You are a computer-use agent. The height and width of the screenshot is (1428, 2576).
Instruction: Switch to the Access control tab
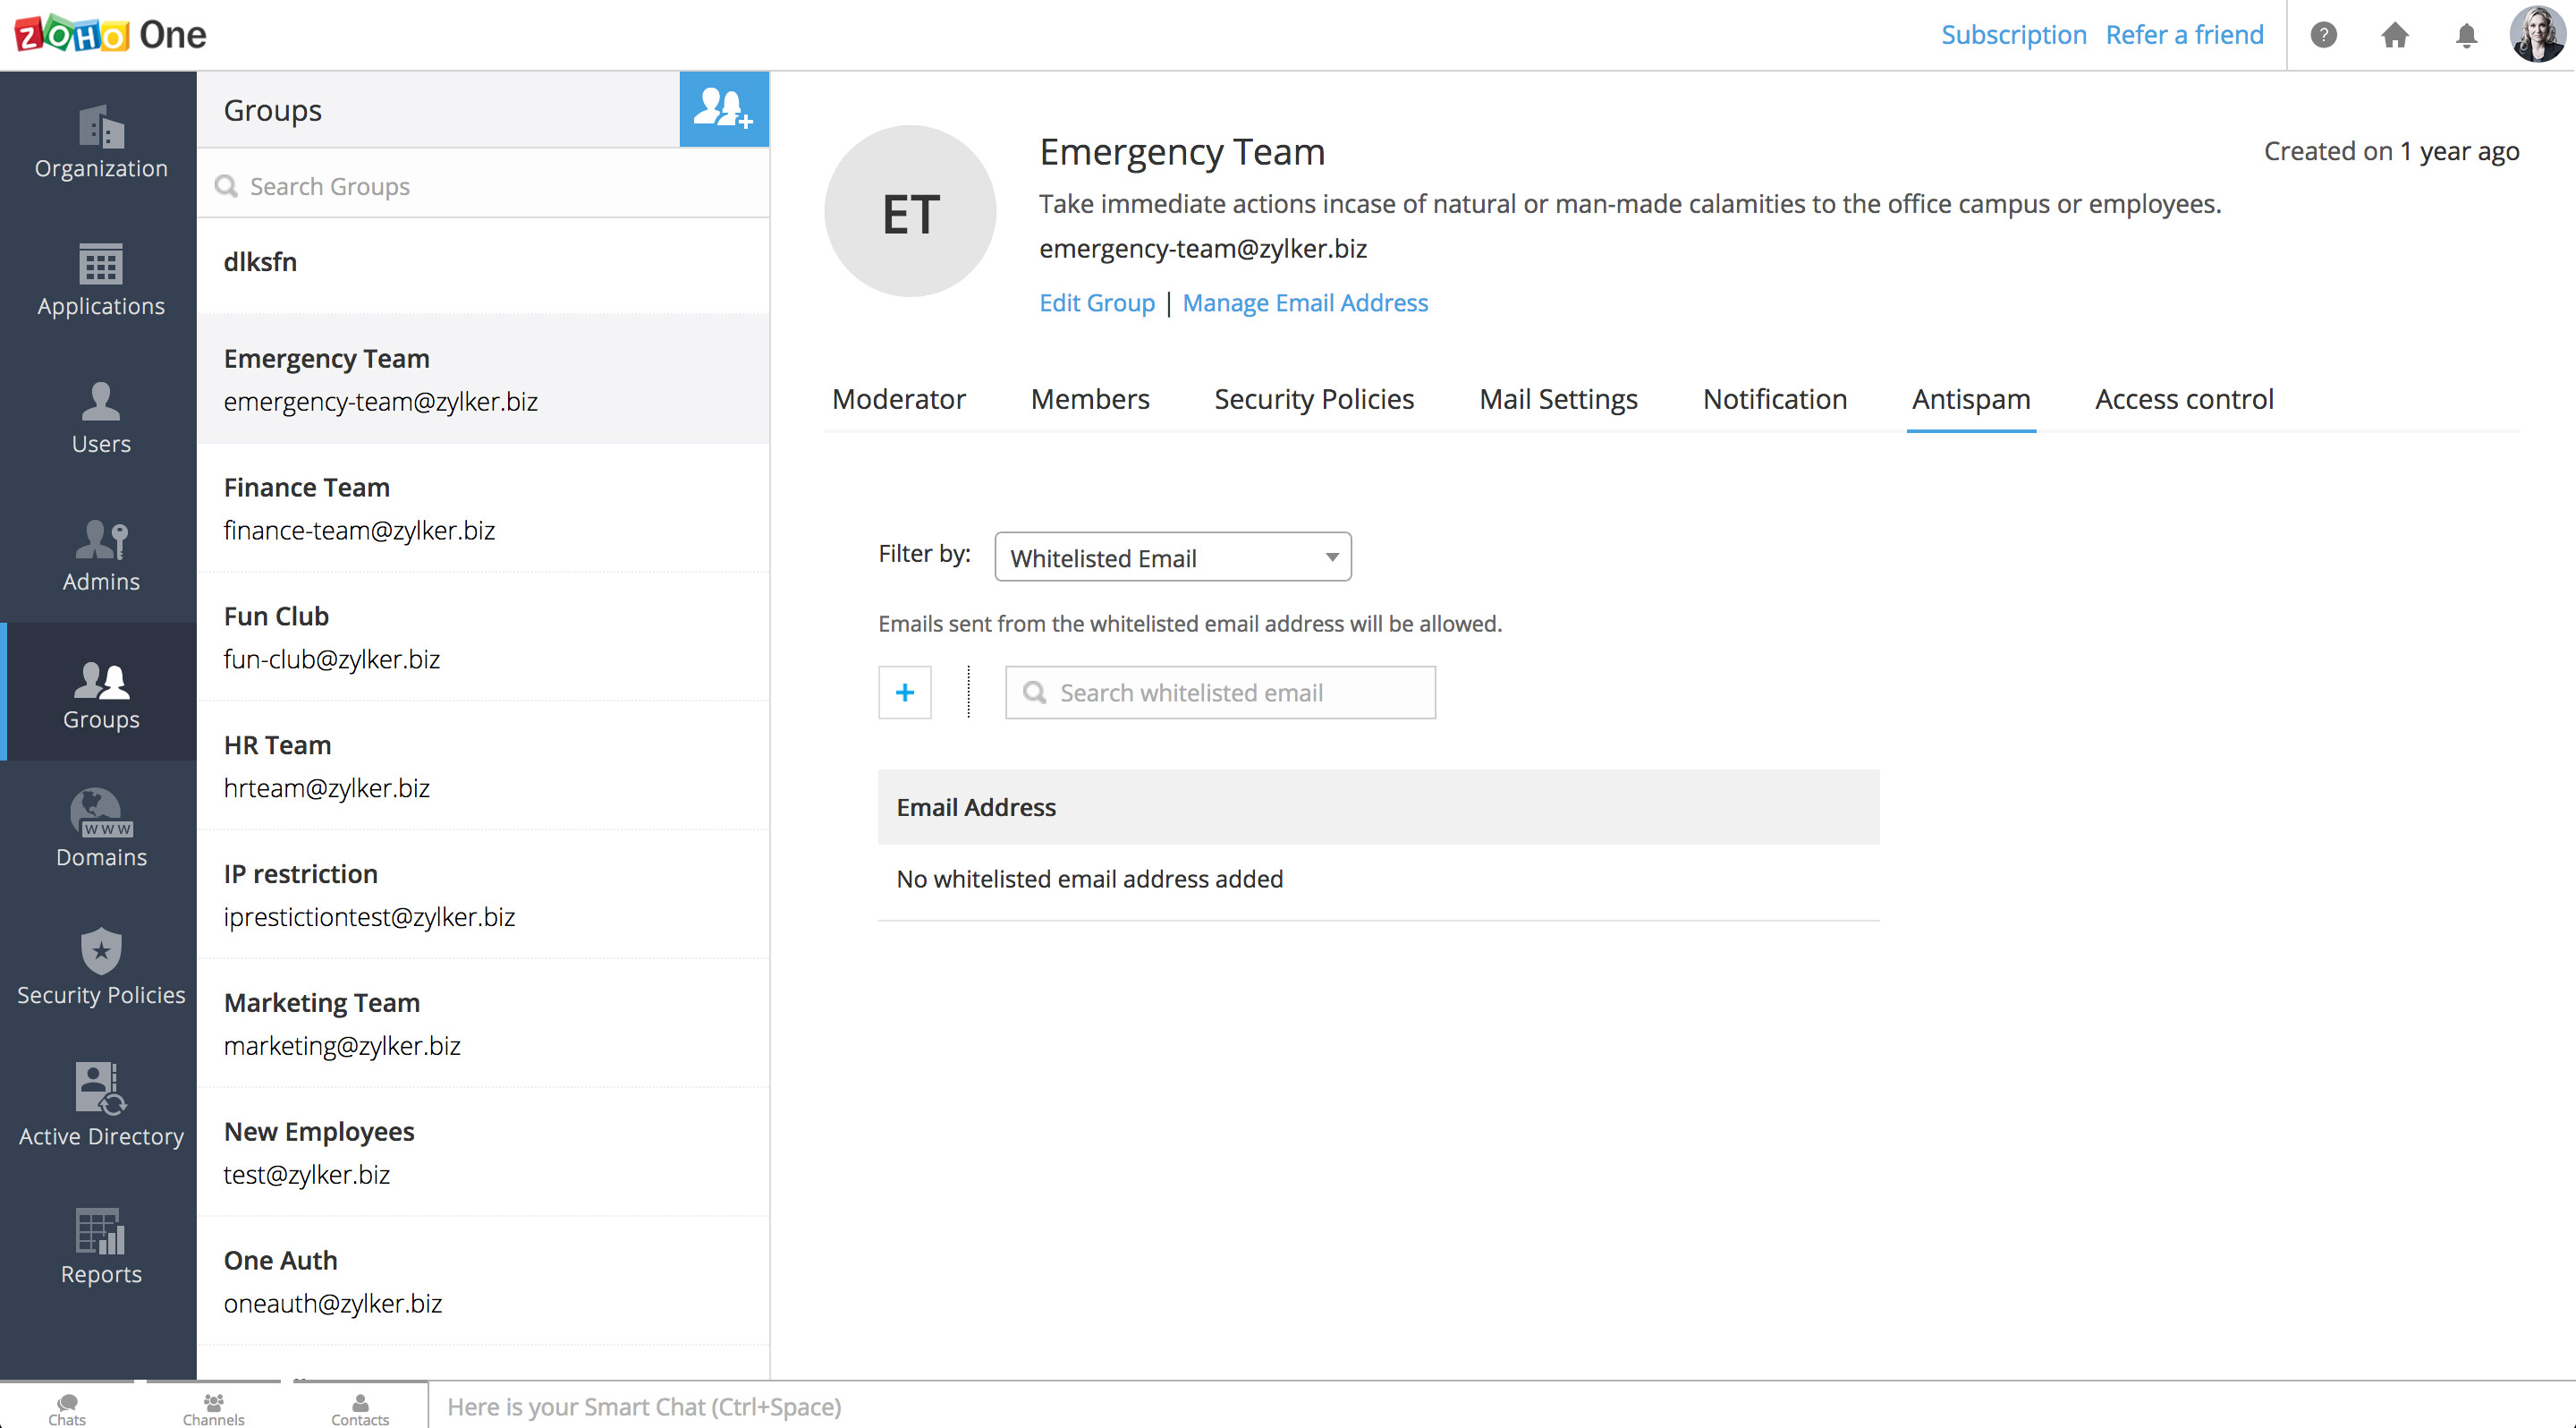2183,399
